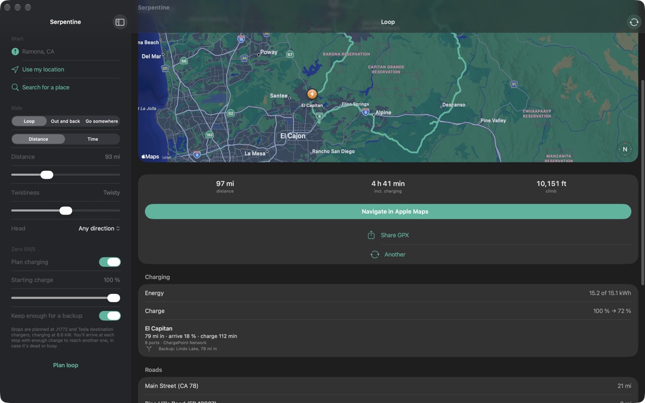
Task: Switch to the Distance segment
Action: 38,139
